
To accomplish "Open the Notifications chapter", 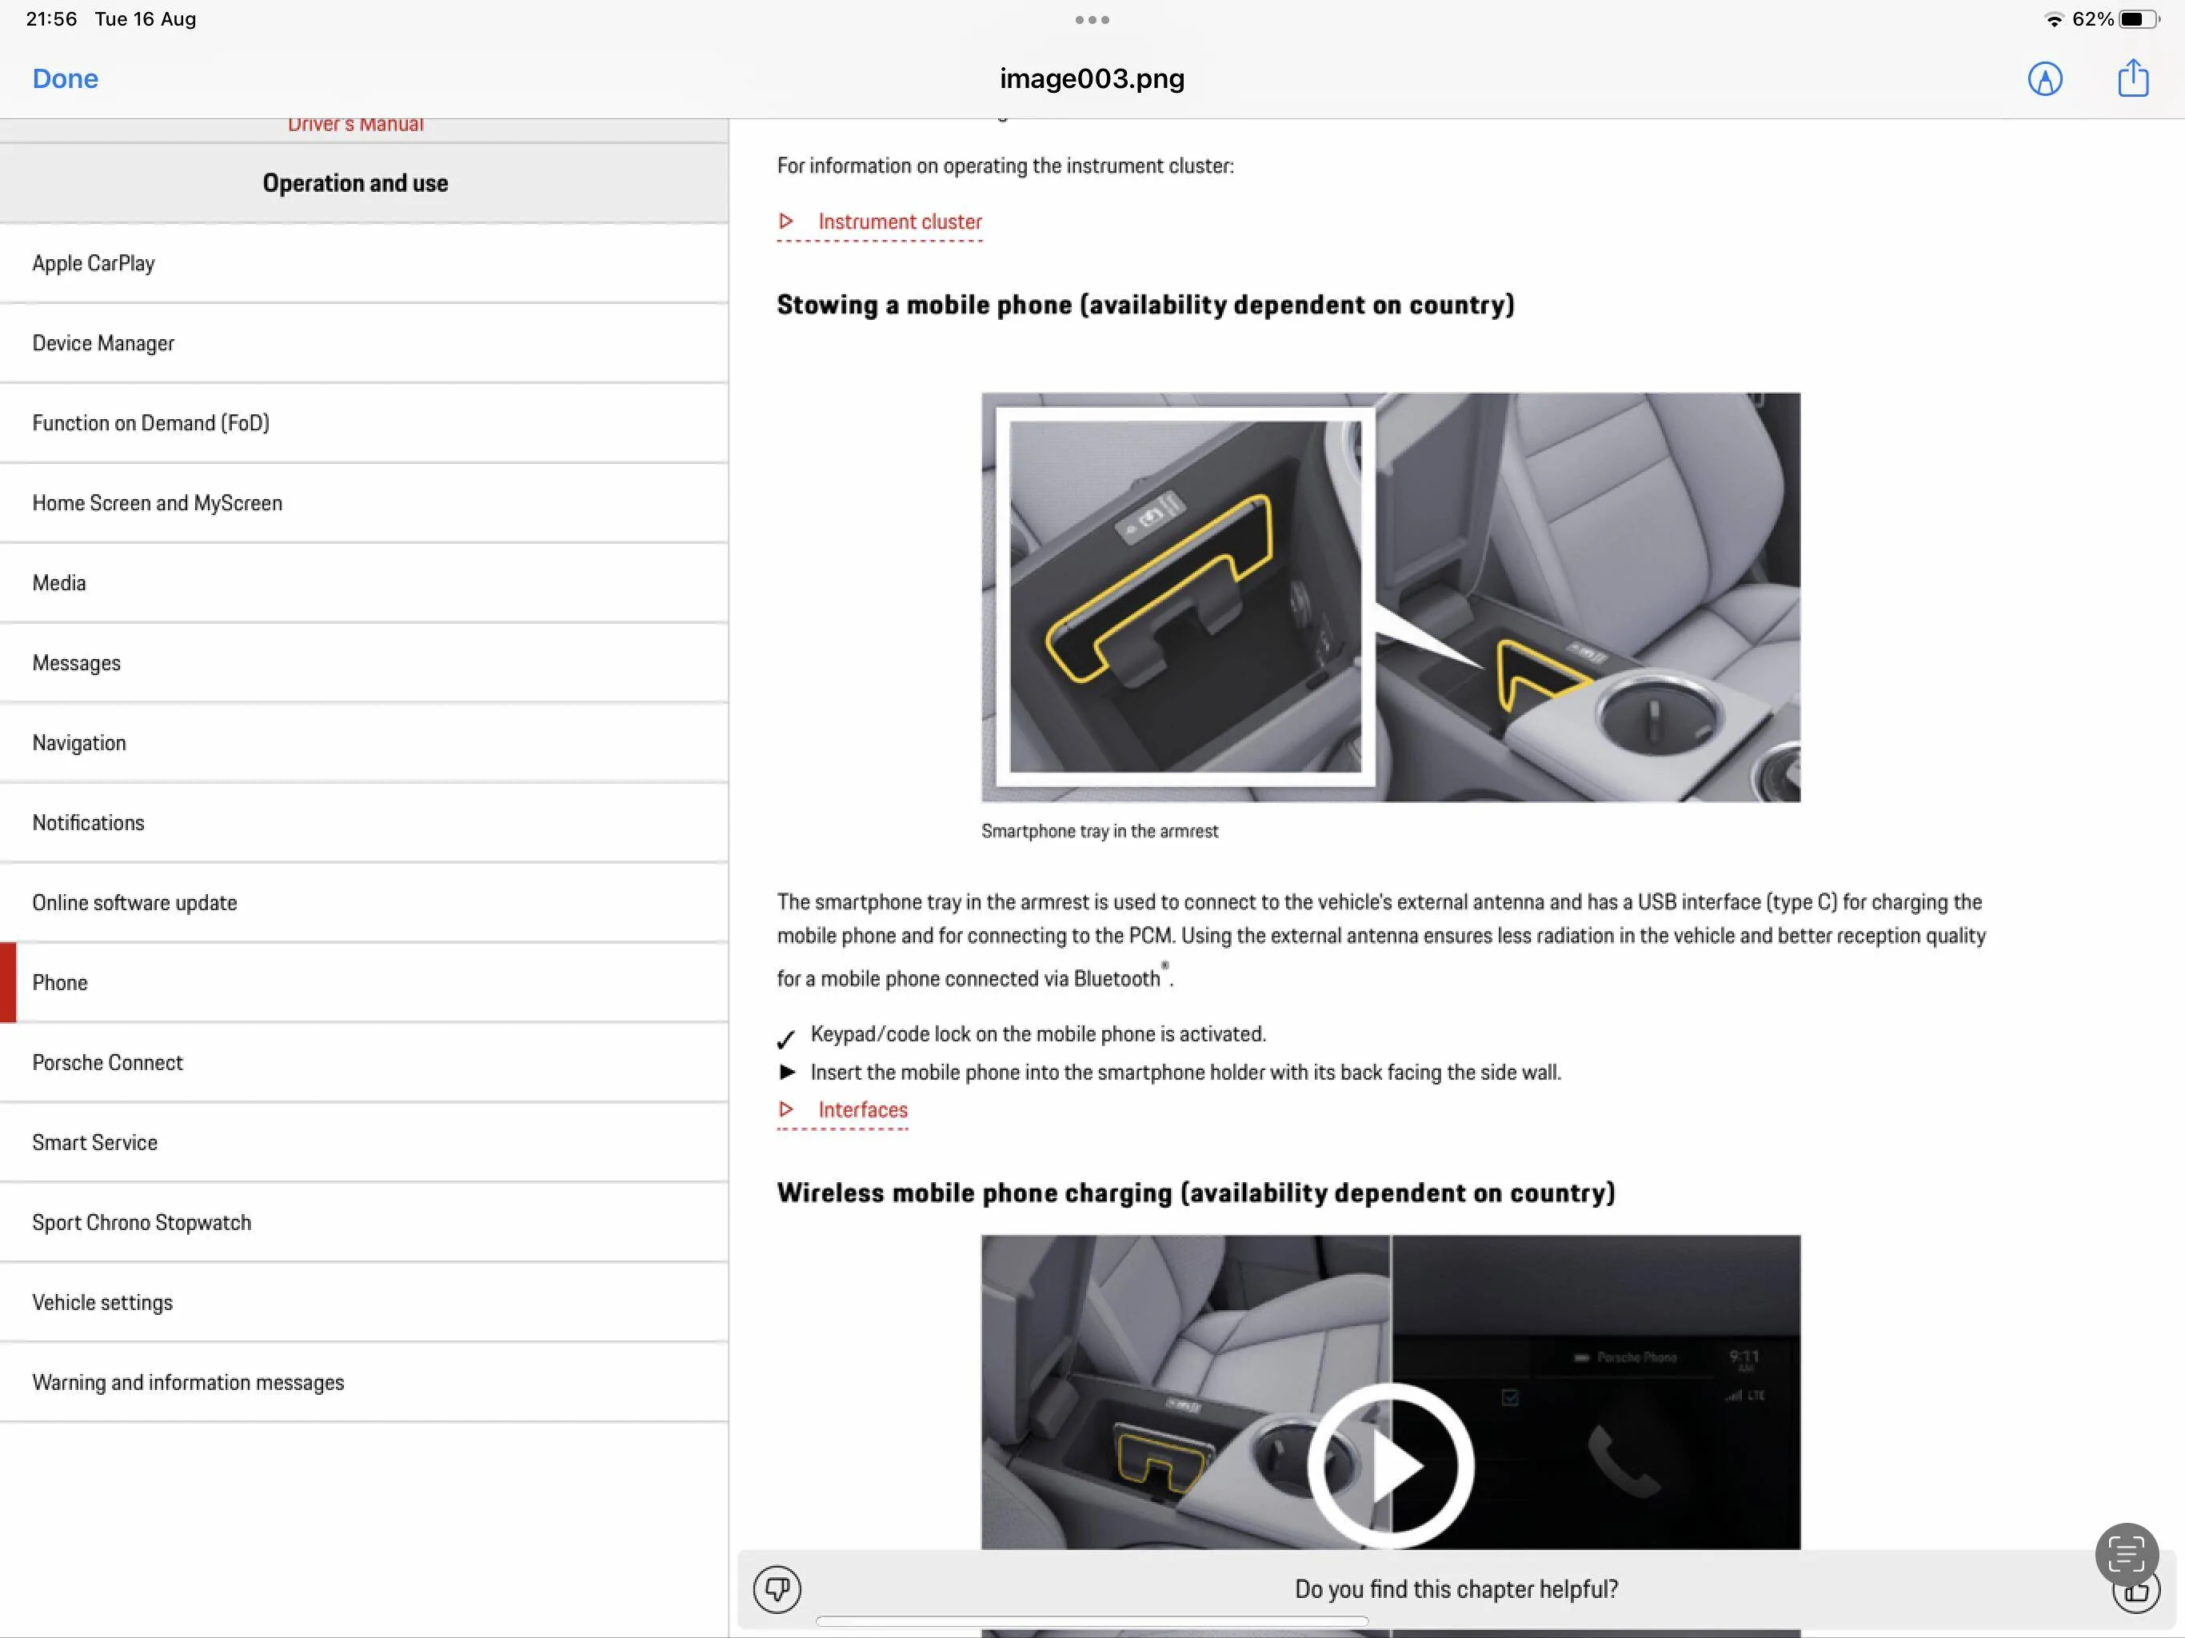I will click(365, 824).
